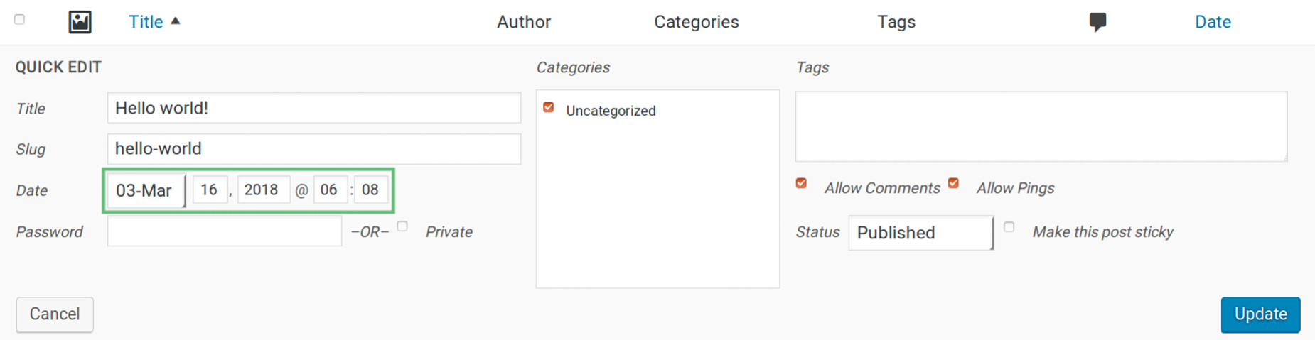
Task: Click the year field showing 2018
Action: (264, 190)
